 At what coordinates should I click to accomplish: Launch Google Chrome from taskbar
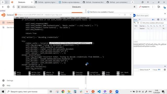(x=63, y=92)
